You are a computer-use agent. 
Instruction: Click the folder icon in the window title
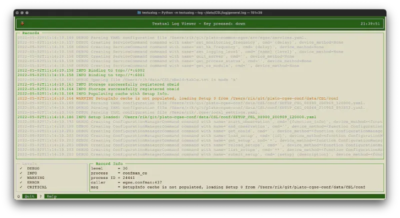139,13
